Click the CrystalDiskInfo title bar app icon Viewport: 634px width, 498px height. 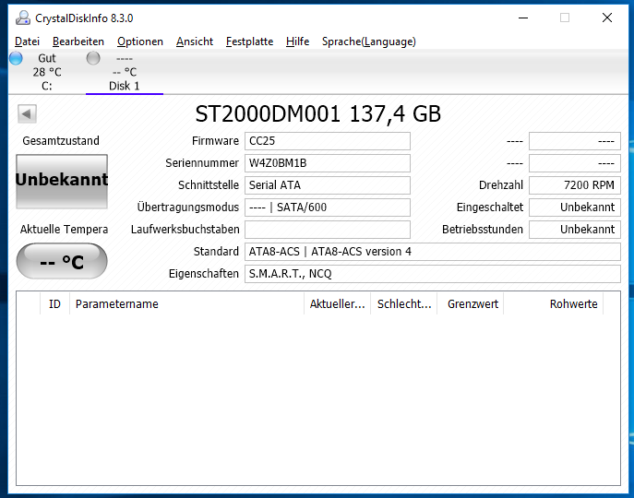(23, 18)
